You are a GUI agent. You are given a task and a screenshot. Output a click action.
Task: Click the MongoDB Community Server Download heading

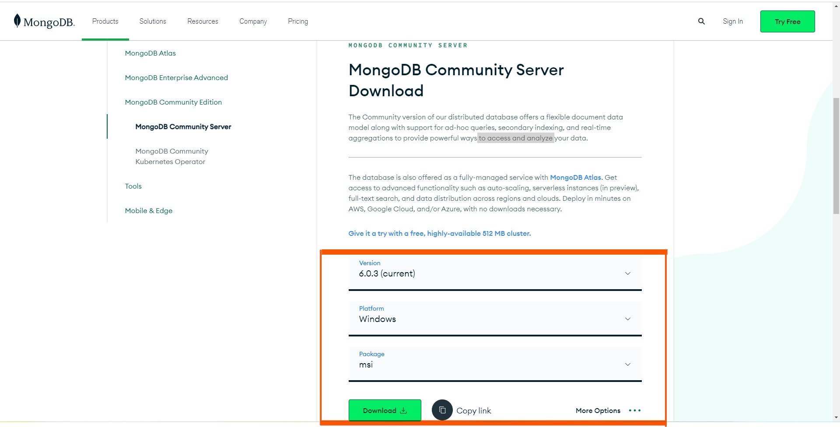coord(456,80)
